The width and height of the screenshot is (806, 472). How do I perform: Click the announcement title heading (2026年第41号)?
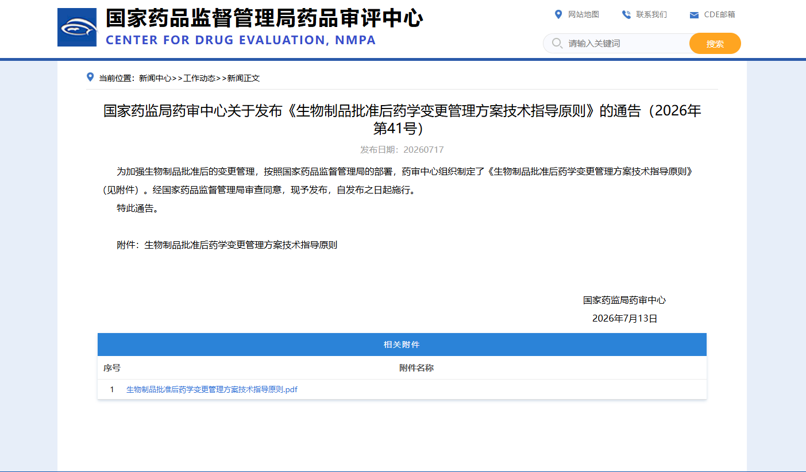click(x=402, y=119)
